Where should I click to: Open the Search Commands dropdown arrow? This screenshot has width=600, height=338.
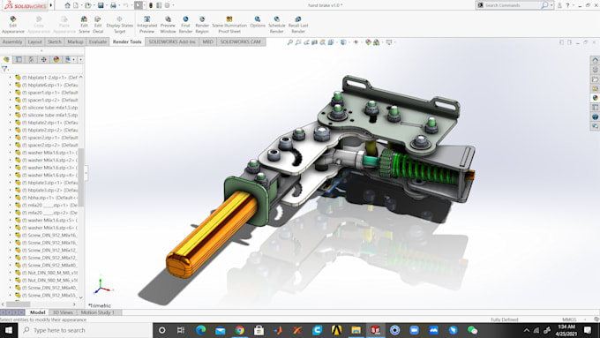pos(551,5)
